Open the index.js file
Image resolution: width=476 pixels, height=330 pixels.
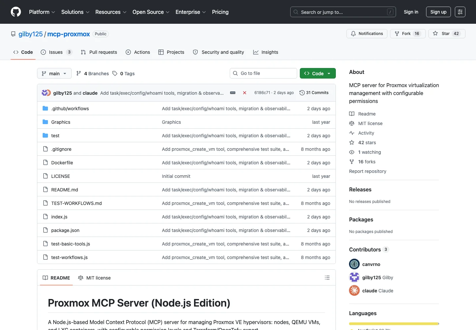click(x=59, y=217)
